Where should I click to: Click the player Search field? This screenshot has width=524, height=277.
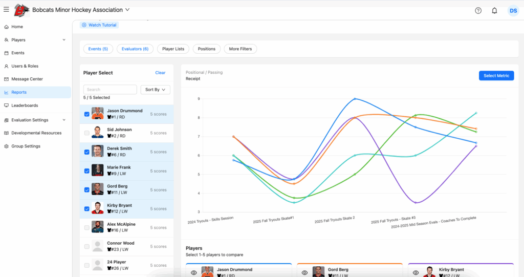click(x=110, y=90)
